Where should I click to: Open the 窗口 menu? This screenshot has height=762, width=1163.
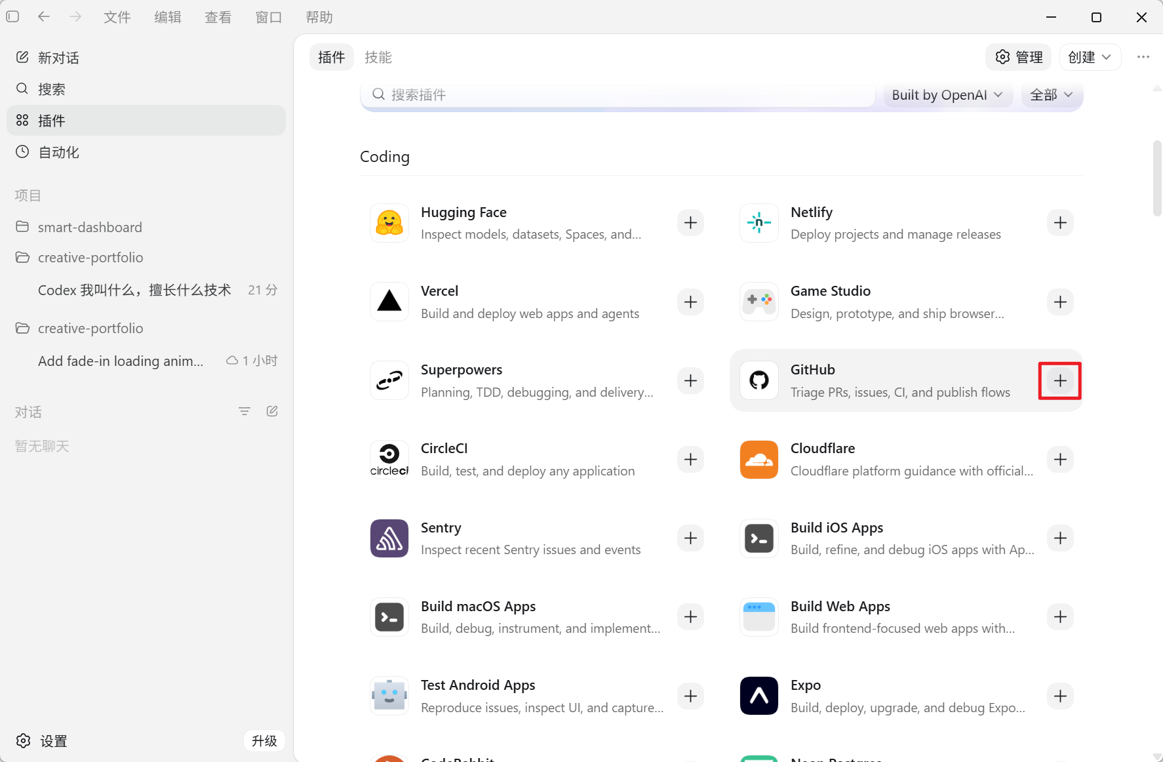coord(268,17)
